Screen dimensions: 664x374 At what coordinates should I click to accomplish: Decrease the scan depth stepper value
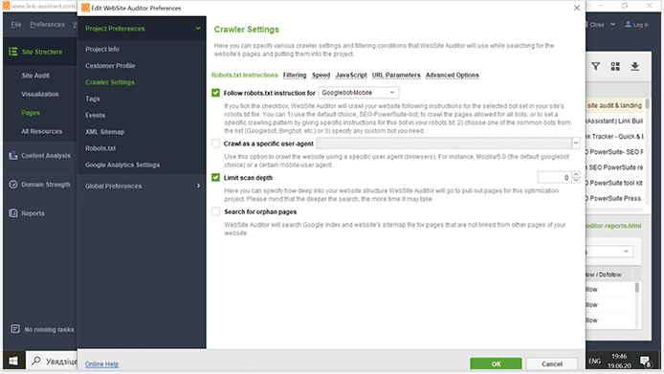pos(576,181)
